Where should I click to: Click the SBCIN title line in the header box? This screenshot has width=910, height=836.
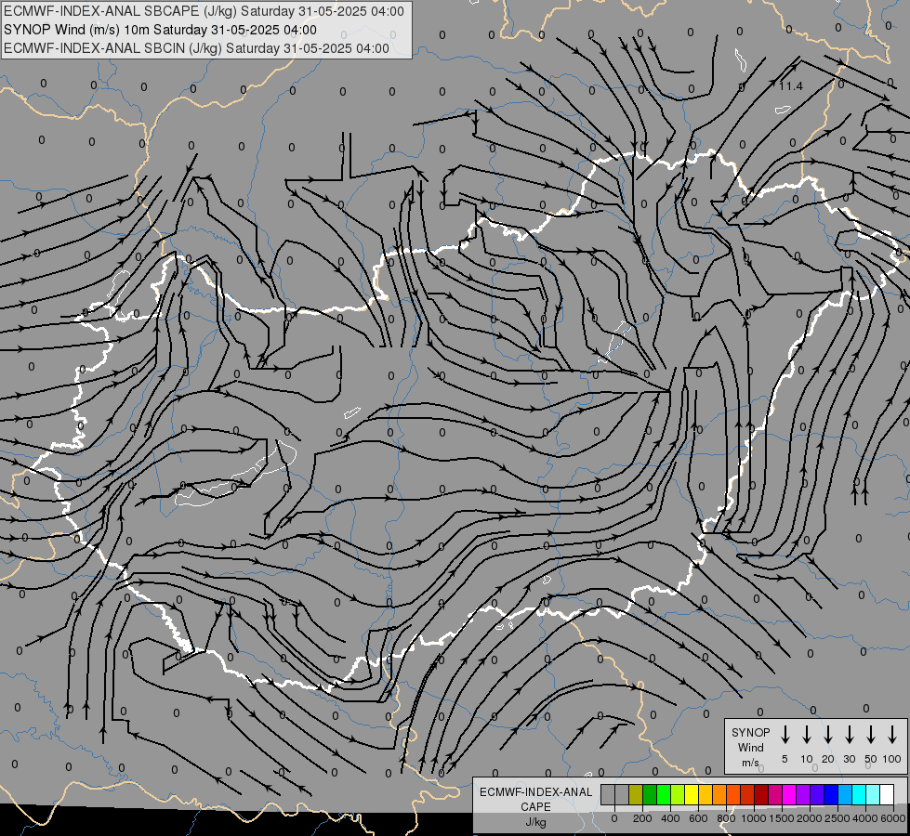[x=196, y=48]
